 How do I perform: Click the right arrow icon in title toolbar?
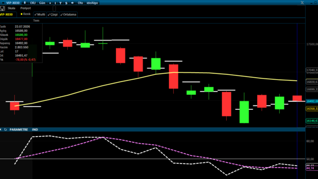[72, 3]
